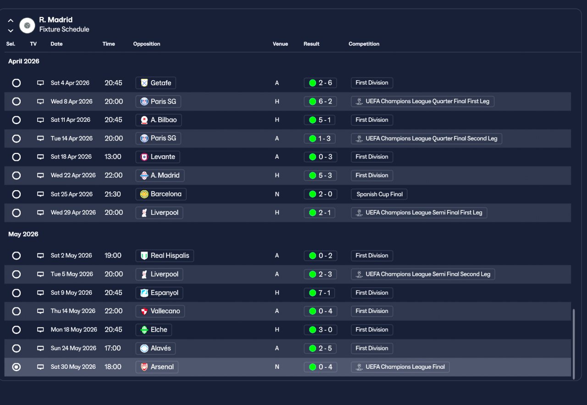
Task: Click the Sel. column header
Action: [11, 44]
